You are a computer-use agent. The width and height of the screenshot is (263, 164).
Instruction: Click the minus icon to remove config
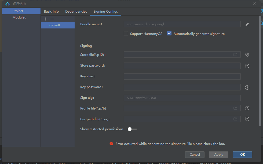pos(52,19)
